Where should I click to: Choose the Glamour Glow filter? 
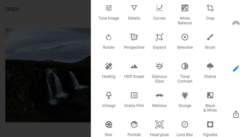[x=159, y=73]
